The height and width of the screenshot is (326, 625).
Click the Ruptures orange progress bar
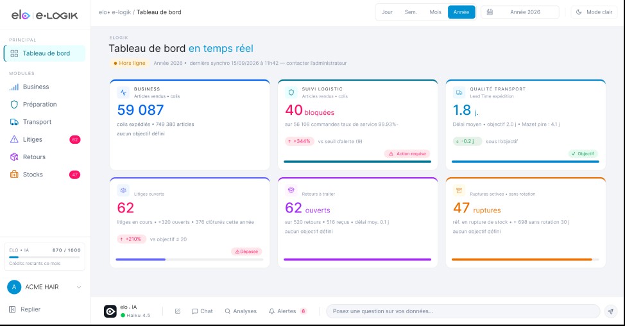pyautogui.click(x=526, y=259)
